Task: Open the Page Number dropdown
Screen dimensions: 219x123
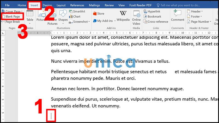Action: click(x=199, y=22)
